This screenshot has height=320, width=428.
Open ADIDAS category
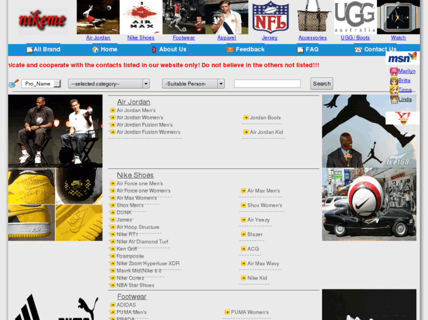pyautogui.click(x=126, y=305)
